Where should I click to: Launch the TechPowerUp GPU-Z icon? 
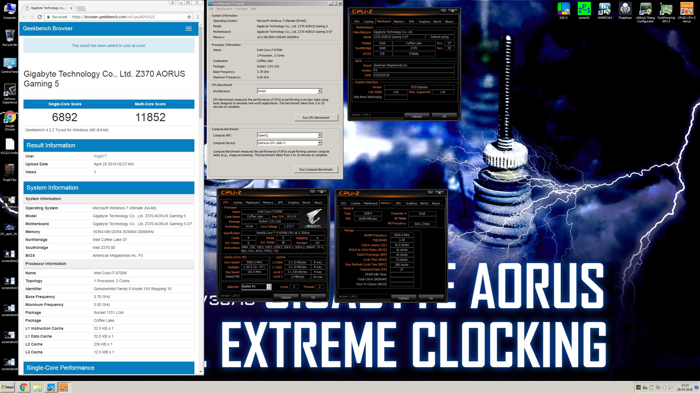pyautogui.click(x=666, y=13)
